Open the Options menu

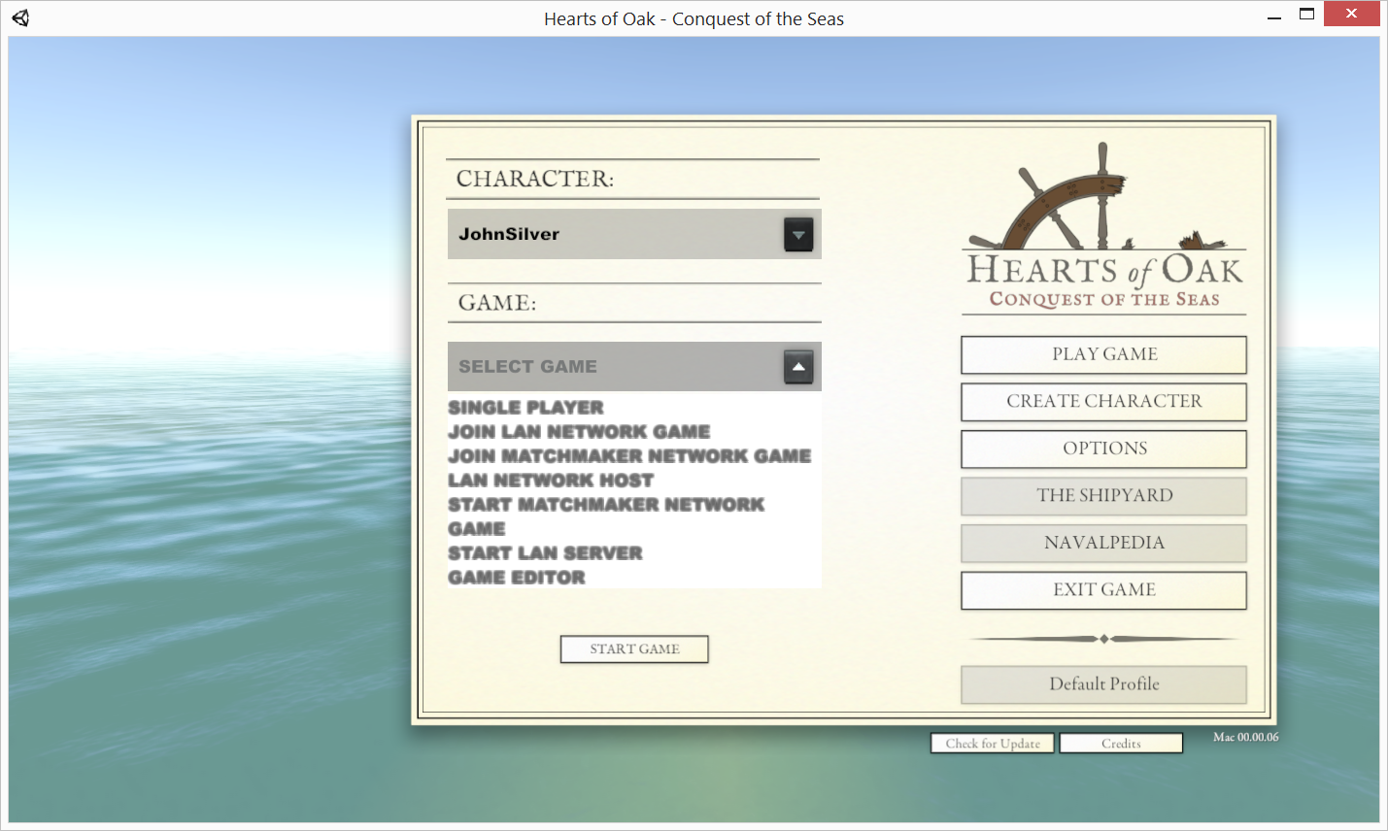pos(1103,449)
